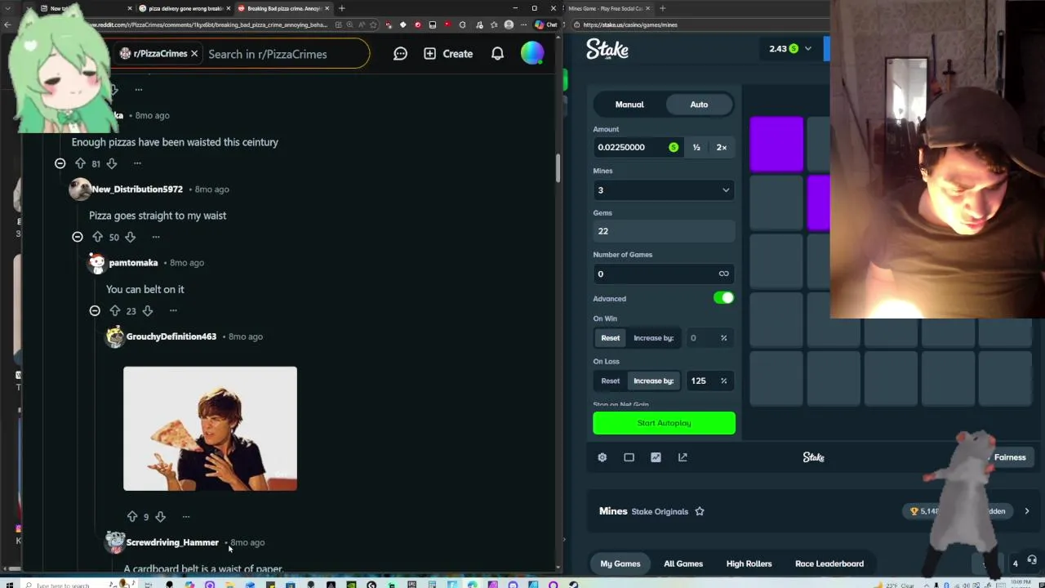
Task: Open the Reddit user avatar menu
Action: (532, 53)
